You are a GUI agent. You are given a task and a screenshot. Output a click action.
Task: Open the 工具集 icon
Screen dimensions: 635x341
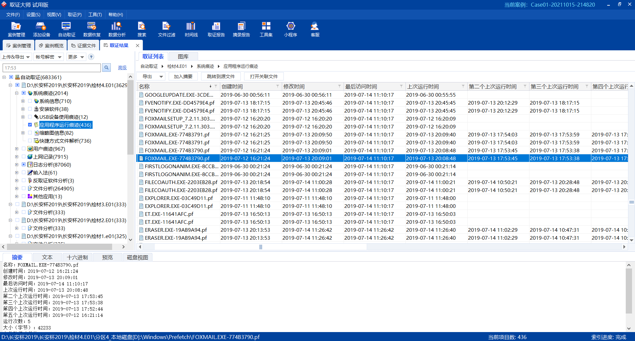click(x=266, y=29)
